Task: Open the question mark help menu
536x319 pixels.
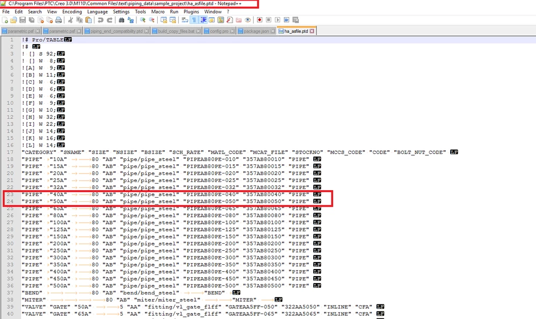Action: [228, 12]
